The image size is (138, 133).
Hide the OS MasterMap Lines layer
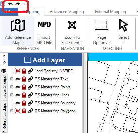[18, 95]
